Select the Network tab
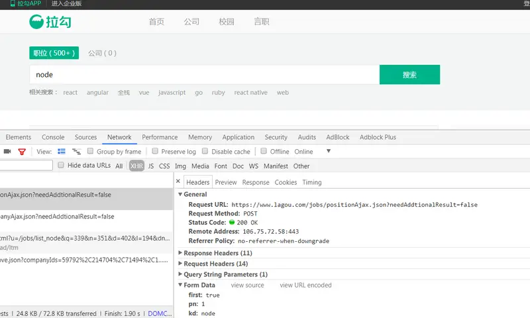Screen dimensions: 530x318 point(119,137)
